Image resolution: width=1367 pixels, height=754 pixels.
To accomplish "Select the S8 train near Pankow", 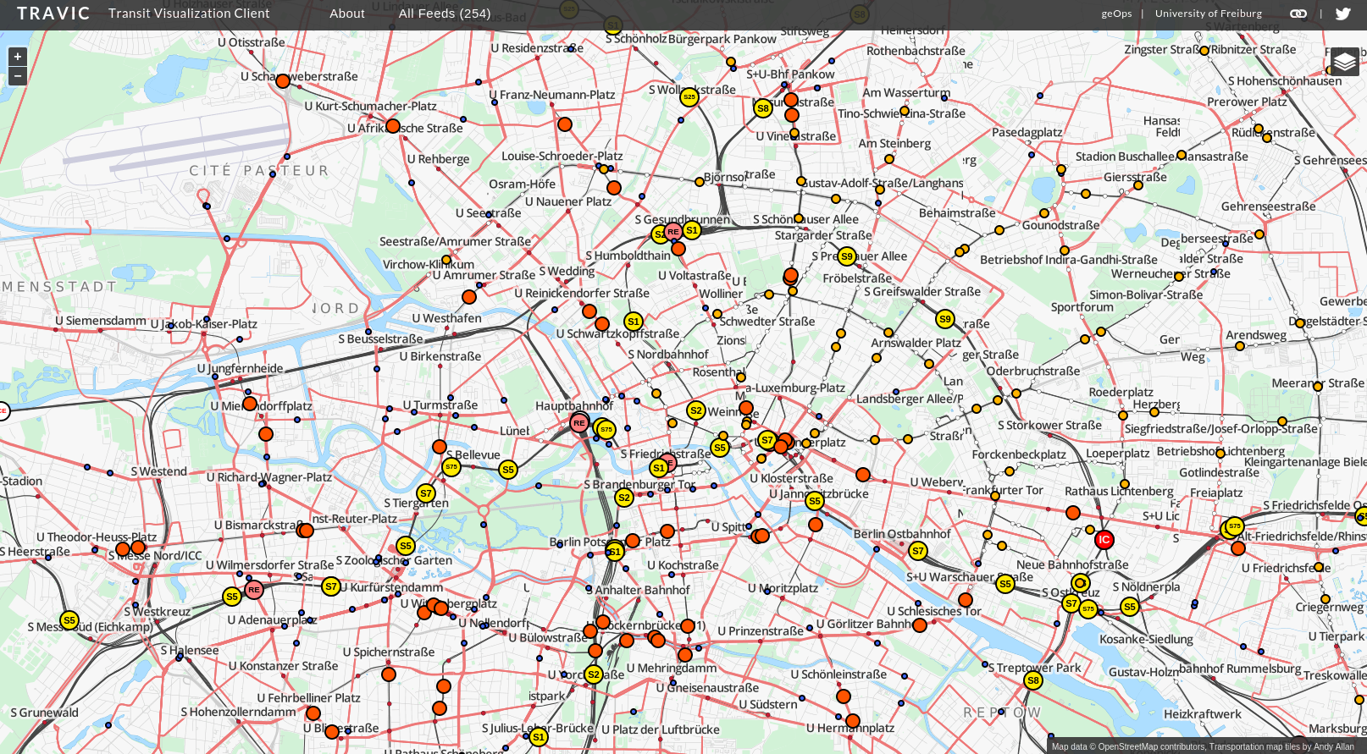I will point(763,107).
